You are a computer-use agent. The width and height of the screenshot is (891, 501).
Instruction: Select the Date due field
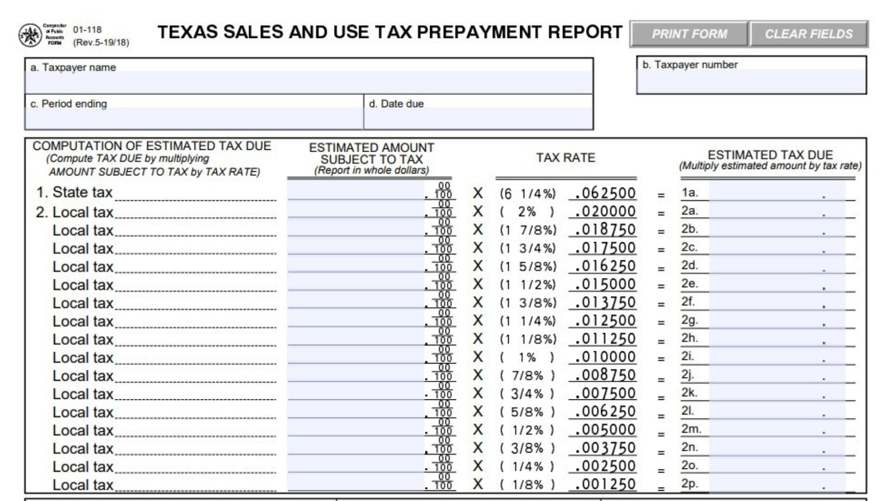(478, 118)
